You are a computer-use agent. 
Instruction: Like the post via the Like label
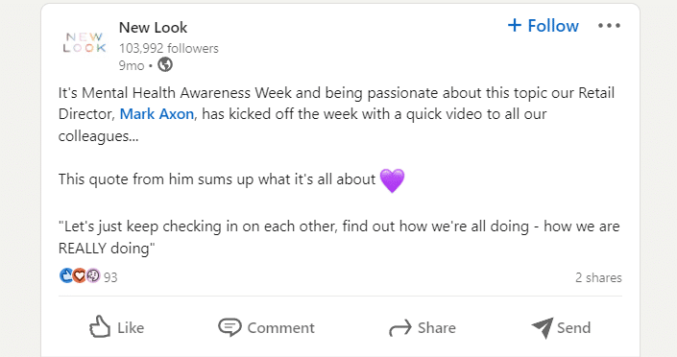point(131,328)
